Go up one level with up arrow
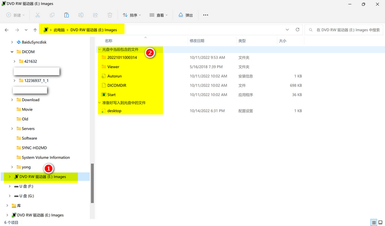This screenshot has height=226, width=385. (x=35, y=30)
